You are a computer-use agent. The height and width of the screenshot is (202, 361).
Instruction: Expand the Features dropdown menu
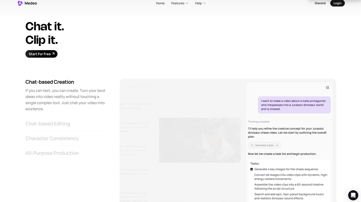pyautogui.click(x=180, y=3)
